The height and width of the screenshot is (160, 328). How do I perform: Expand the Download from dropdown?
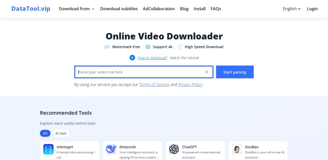point(77,9)
